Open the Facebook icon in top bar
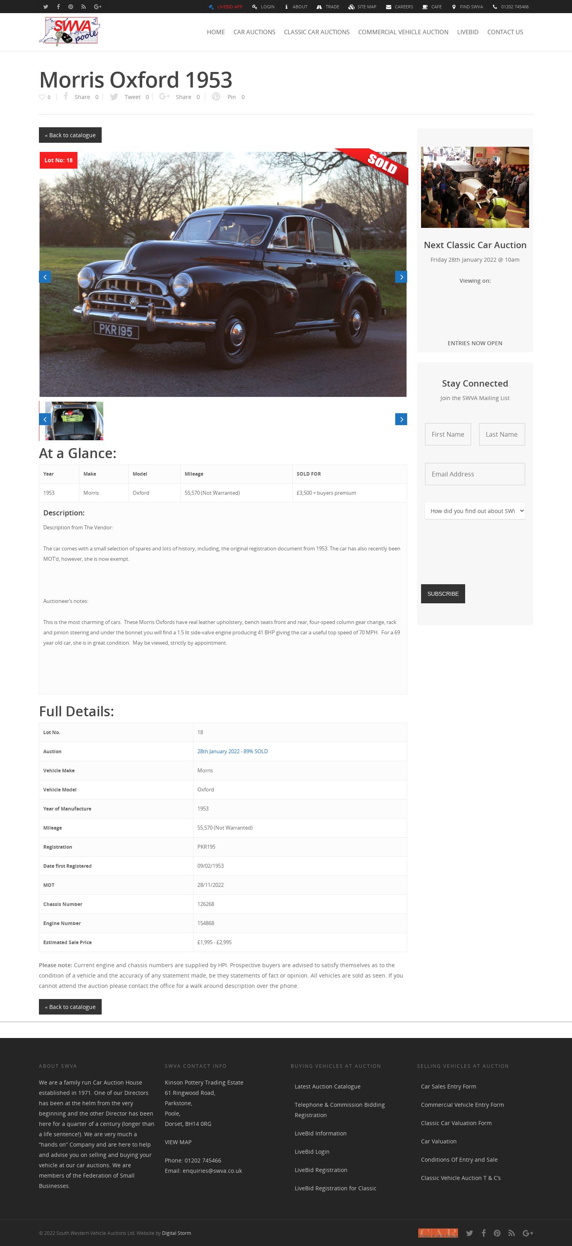The width and height of the screenshot is (572, 1246). pyautogui.click(x=58, y=7)
